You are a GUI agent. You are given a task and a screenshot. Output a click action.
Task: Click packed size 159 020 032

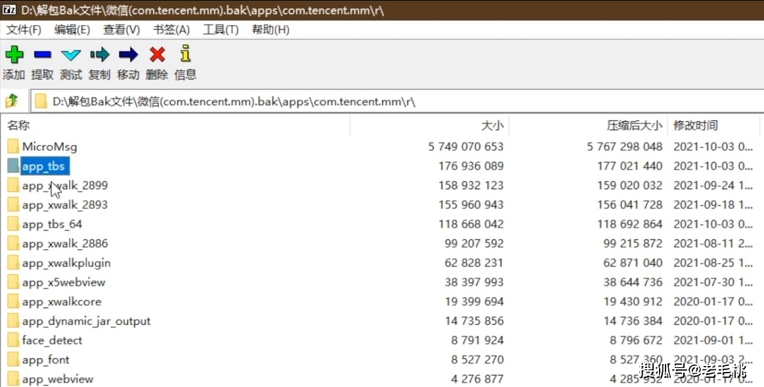629,186
